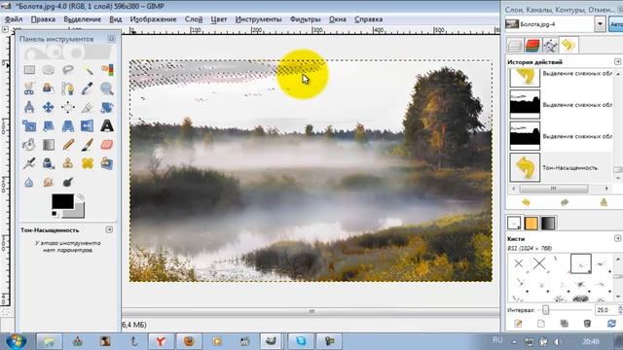Open the Изображение menu

pyautogui.click(x=153, y=19)
